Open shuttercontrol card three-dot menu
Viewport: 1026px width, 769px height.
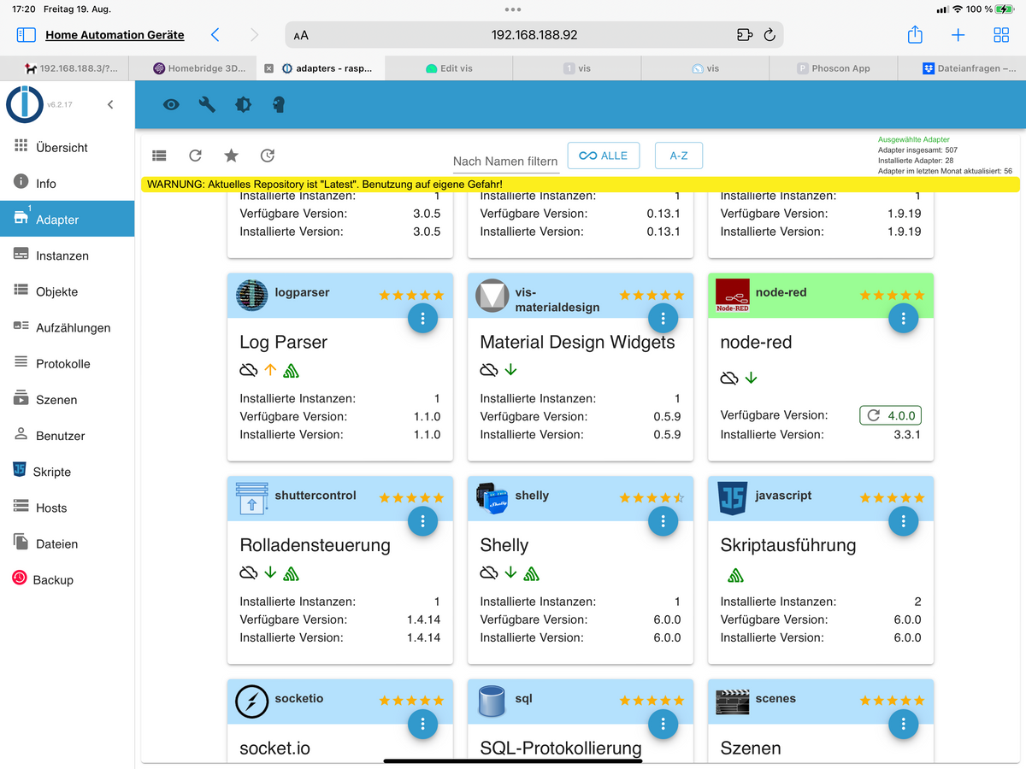click(422, 521)
